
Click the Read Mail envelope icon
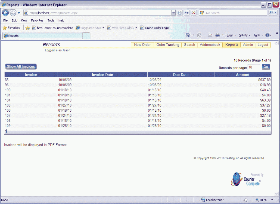210,35
